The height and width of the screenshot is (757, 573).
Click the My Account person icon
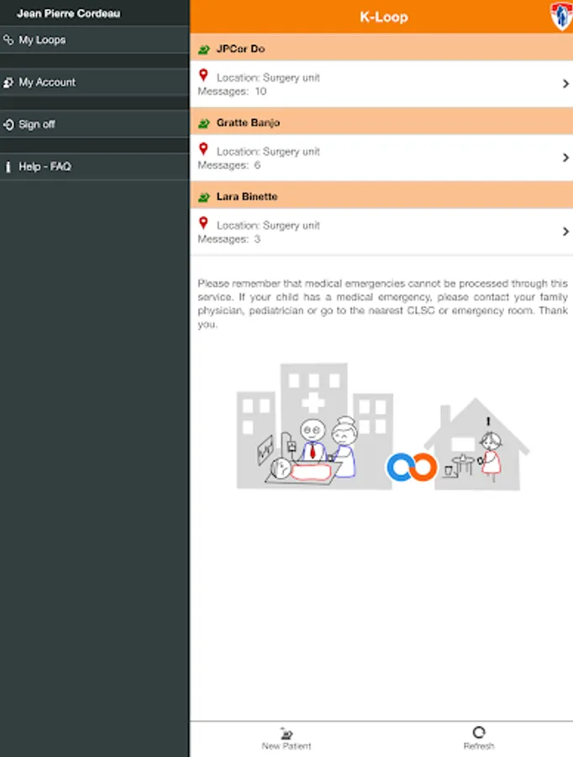coord(8,82)
